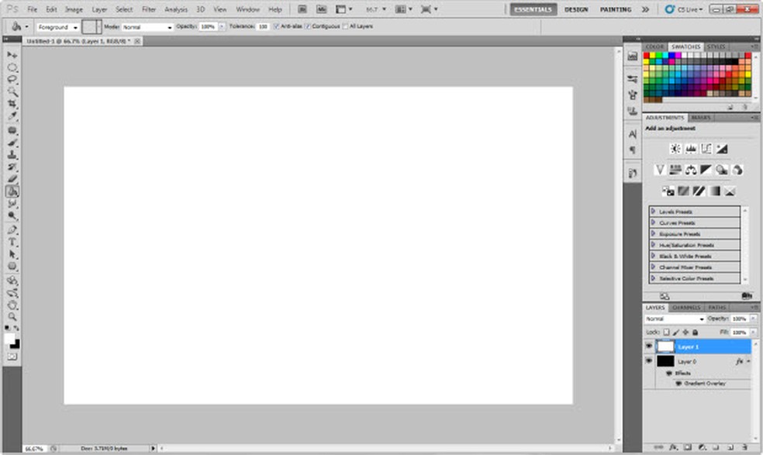Viewport: 763px width, 455px height.
Task: Select the Eyedropper tool
Action: [12, 116]
